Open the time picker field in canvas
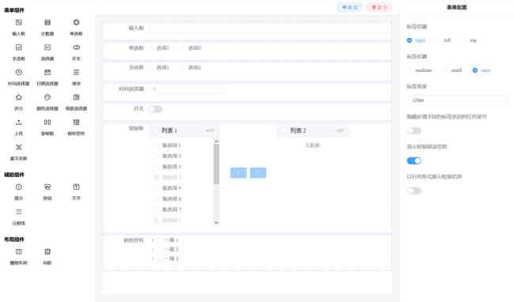 tap(187, 89)
